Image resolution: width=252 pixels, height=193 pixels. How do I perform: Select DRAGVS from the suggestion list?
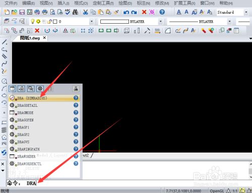pyautogui.click(x=44, y=142)
